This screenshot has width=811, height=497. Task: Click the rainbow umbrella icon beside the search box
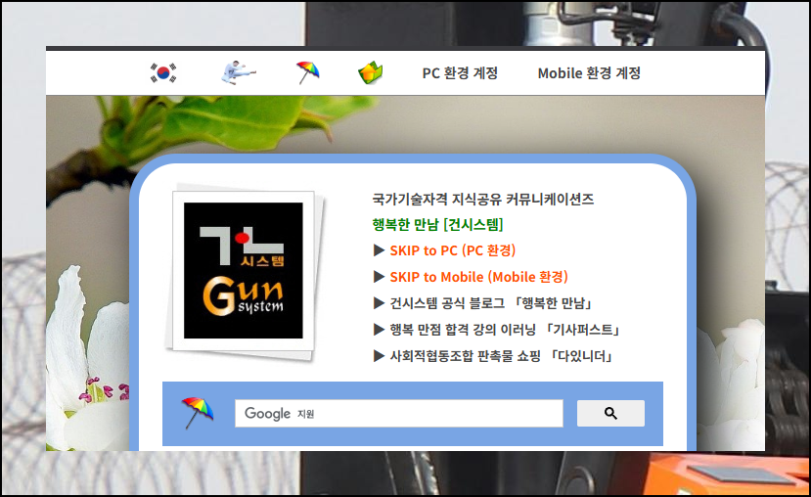pyautogui.click(x=197, y=413)
